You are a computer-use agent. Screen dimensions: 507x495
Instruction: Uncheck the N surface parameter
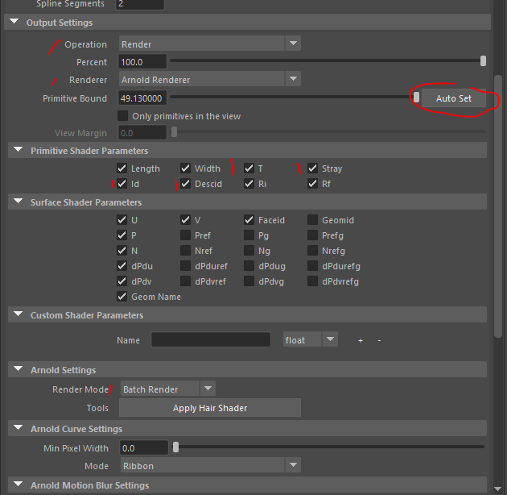pos(122,251)
